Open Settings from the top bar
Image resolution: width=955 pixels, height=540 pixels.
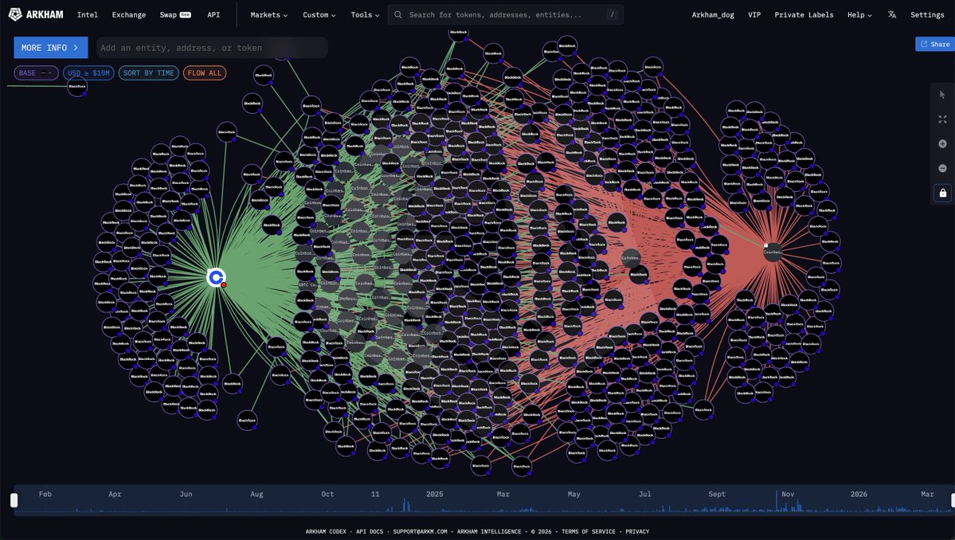(x=927, y=14)
